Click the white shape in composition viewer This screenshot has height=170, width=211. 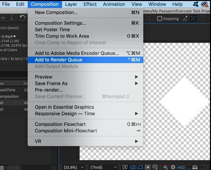coord(184,102)
